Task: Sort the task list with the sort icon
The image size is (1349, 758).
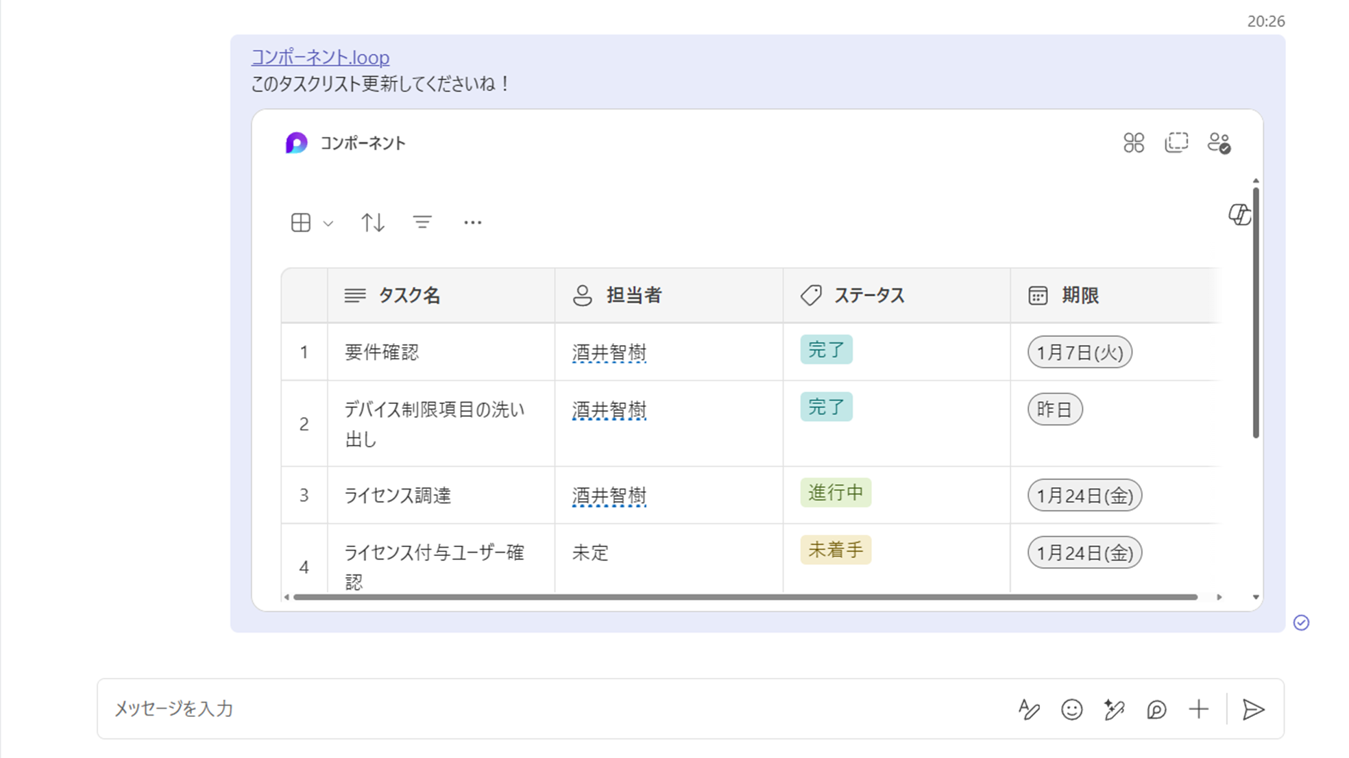Action: click(x=372, y=222)
